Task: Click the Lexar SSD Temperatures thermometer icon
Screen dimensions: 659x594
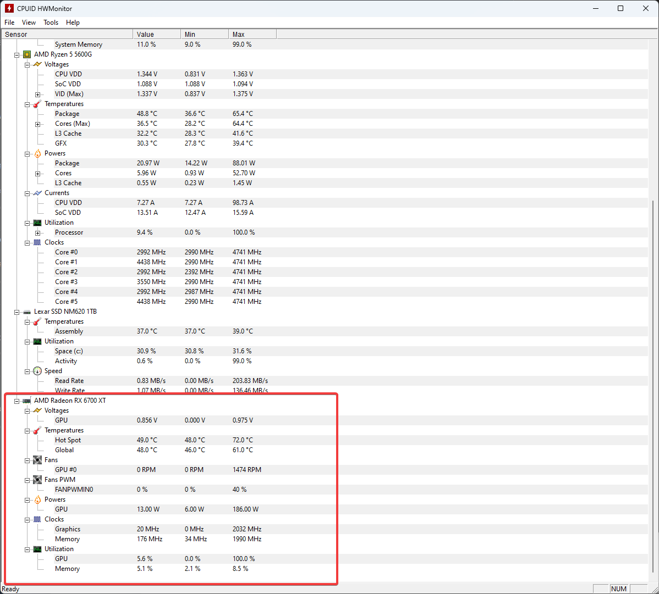Action: pyautogui.click(x=37, y=321)
